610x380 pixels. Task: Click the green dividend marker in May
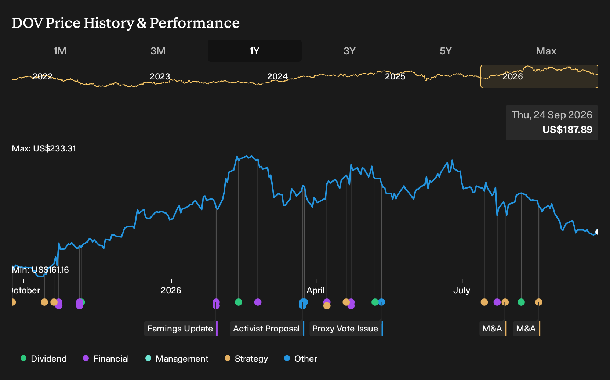click(x=375, y=302)
